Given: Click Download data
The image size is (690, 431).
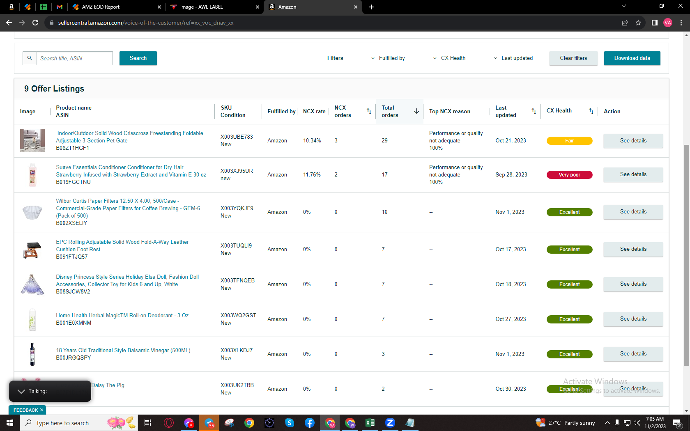Looking at the screenshot, I should point(632,58).
